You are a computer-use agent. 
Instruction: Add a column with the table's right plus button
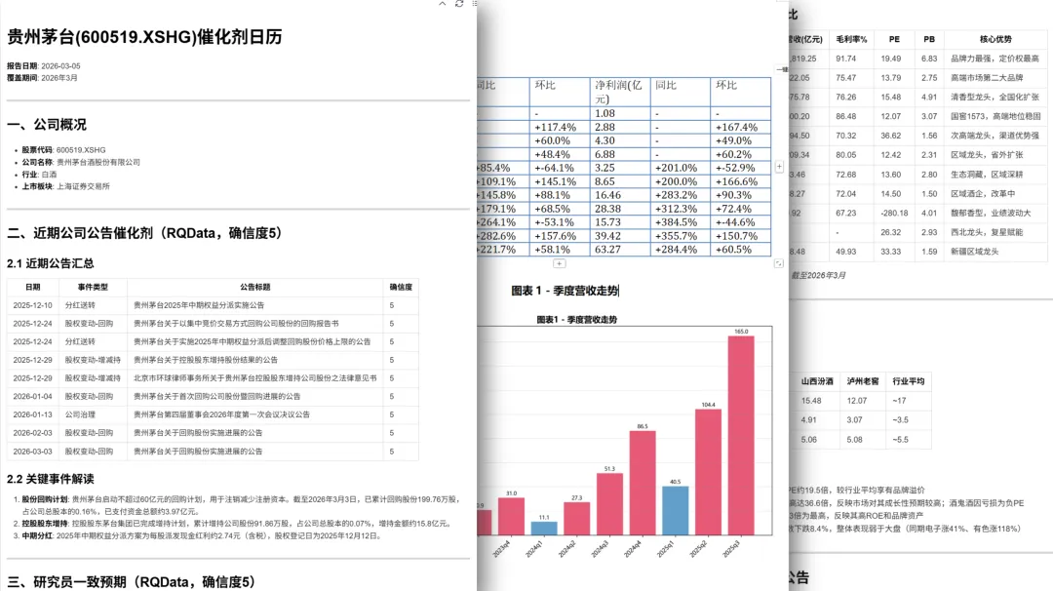779,167
